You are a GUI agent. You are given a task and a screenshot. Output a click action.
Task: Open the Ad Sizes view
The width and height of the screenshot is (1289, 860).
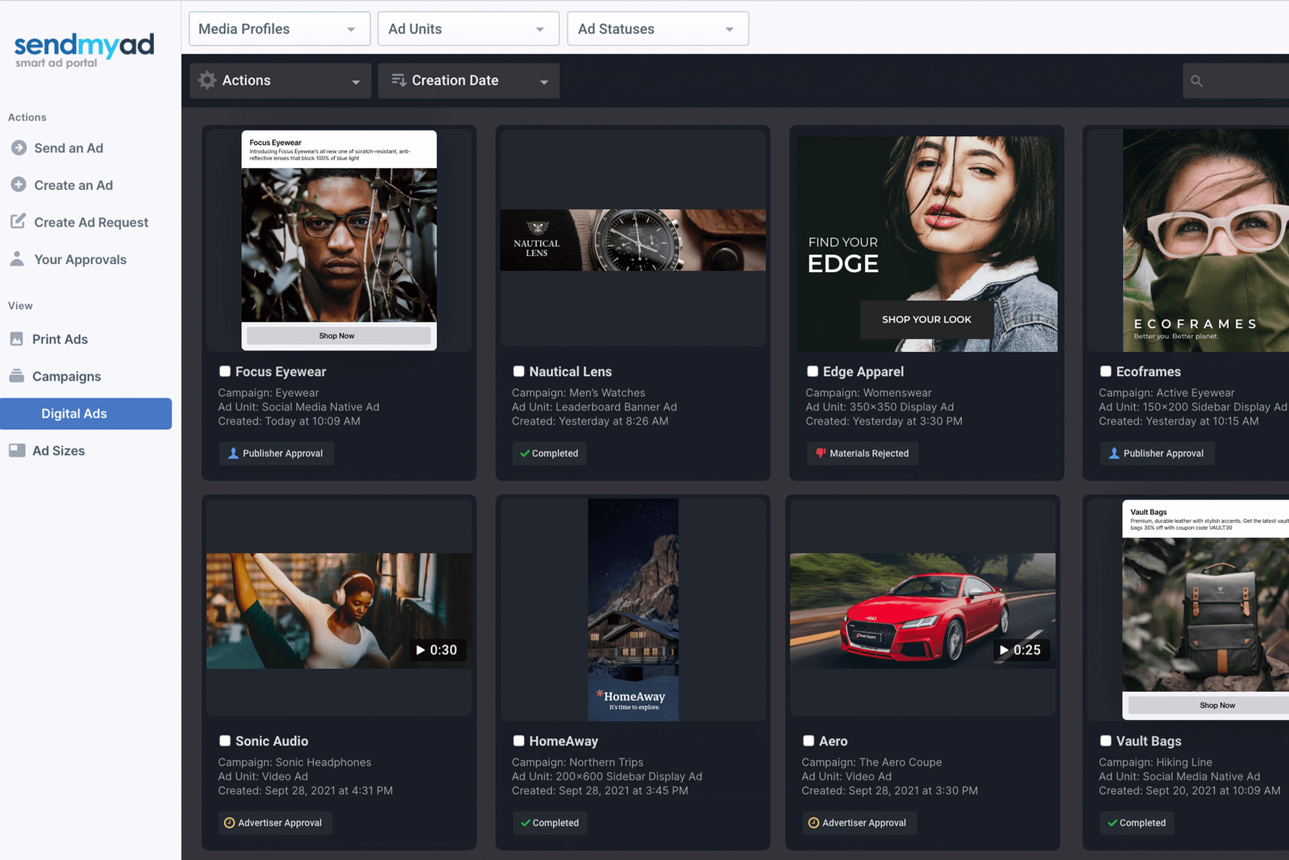[x=58, y=451]
